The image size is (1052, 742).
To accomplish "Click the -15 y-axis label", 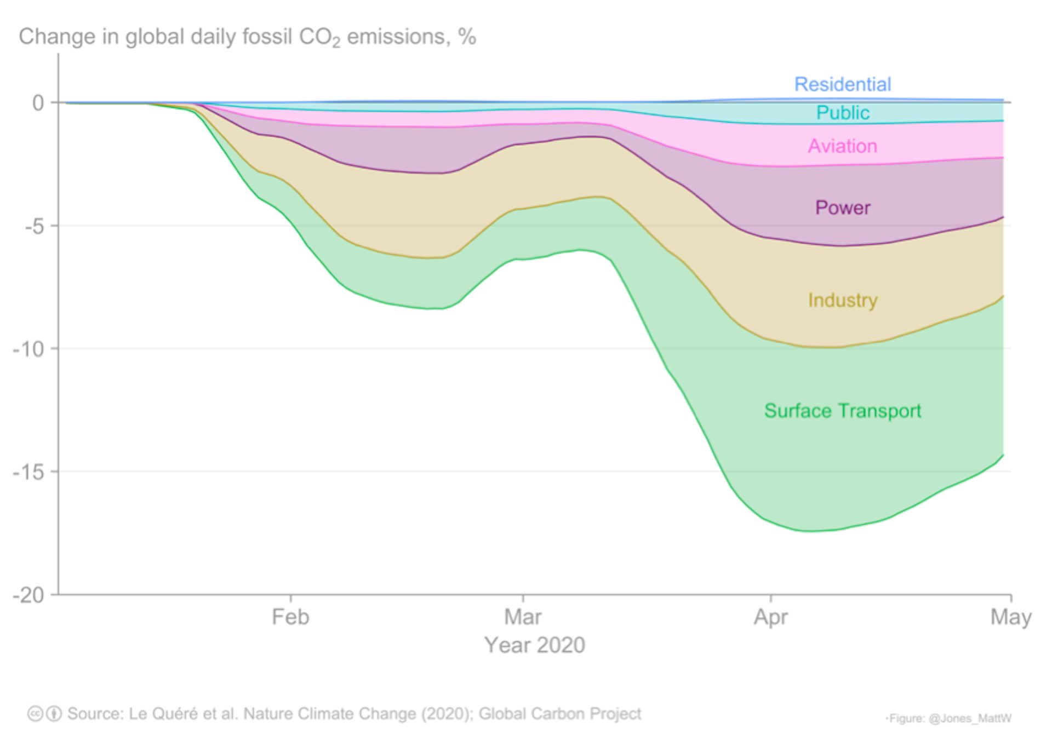I will pos(28,472).
